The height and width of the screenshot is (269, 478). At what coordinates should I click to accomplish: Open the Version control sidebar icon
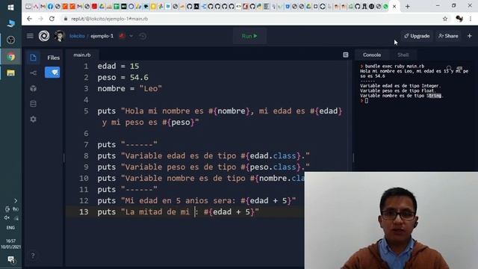tap(33, 73)
